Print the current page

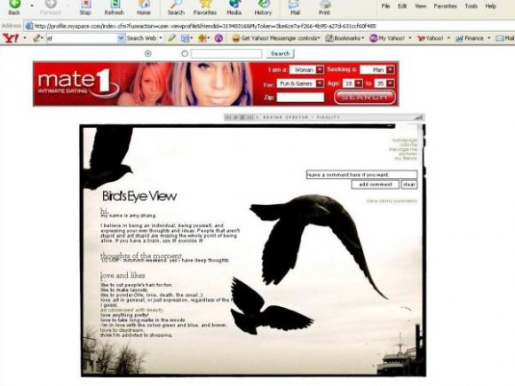pyautogui.click(x=324, y=7)
